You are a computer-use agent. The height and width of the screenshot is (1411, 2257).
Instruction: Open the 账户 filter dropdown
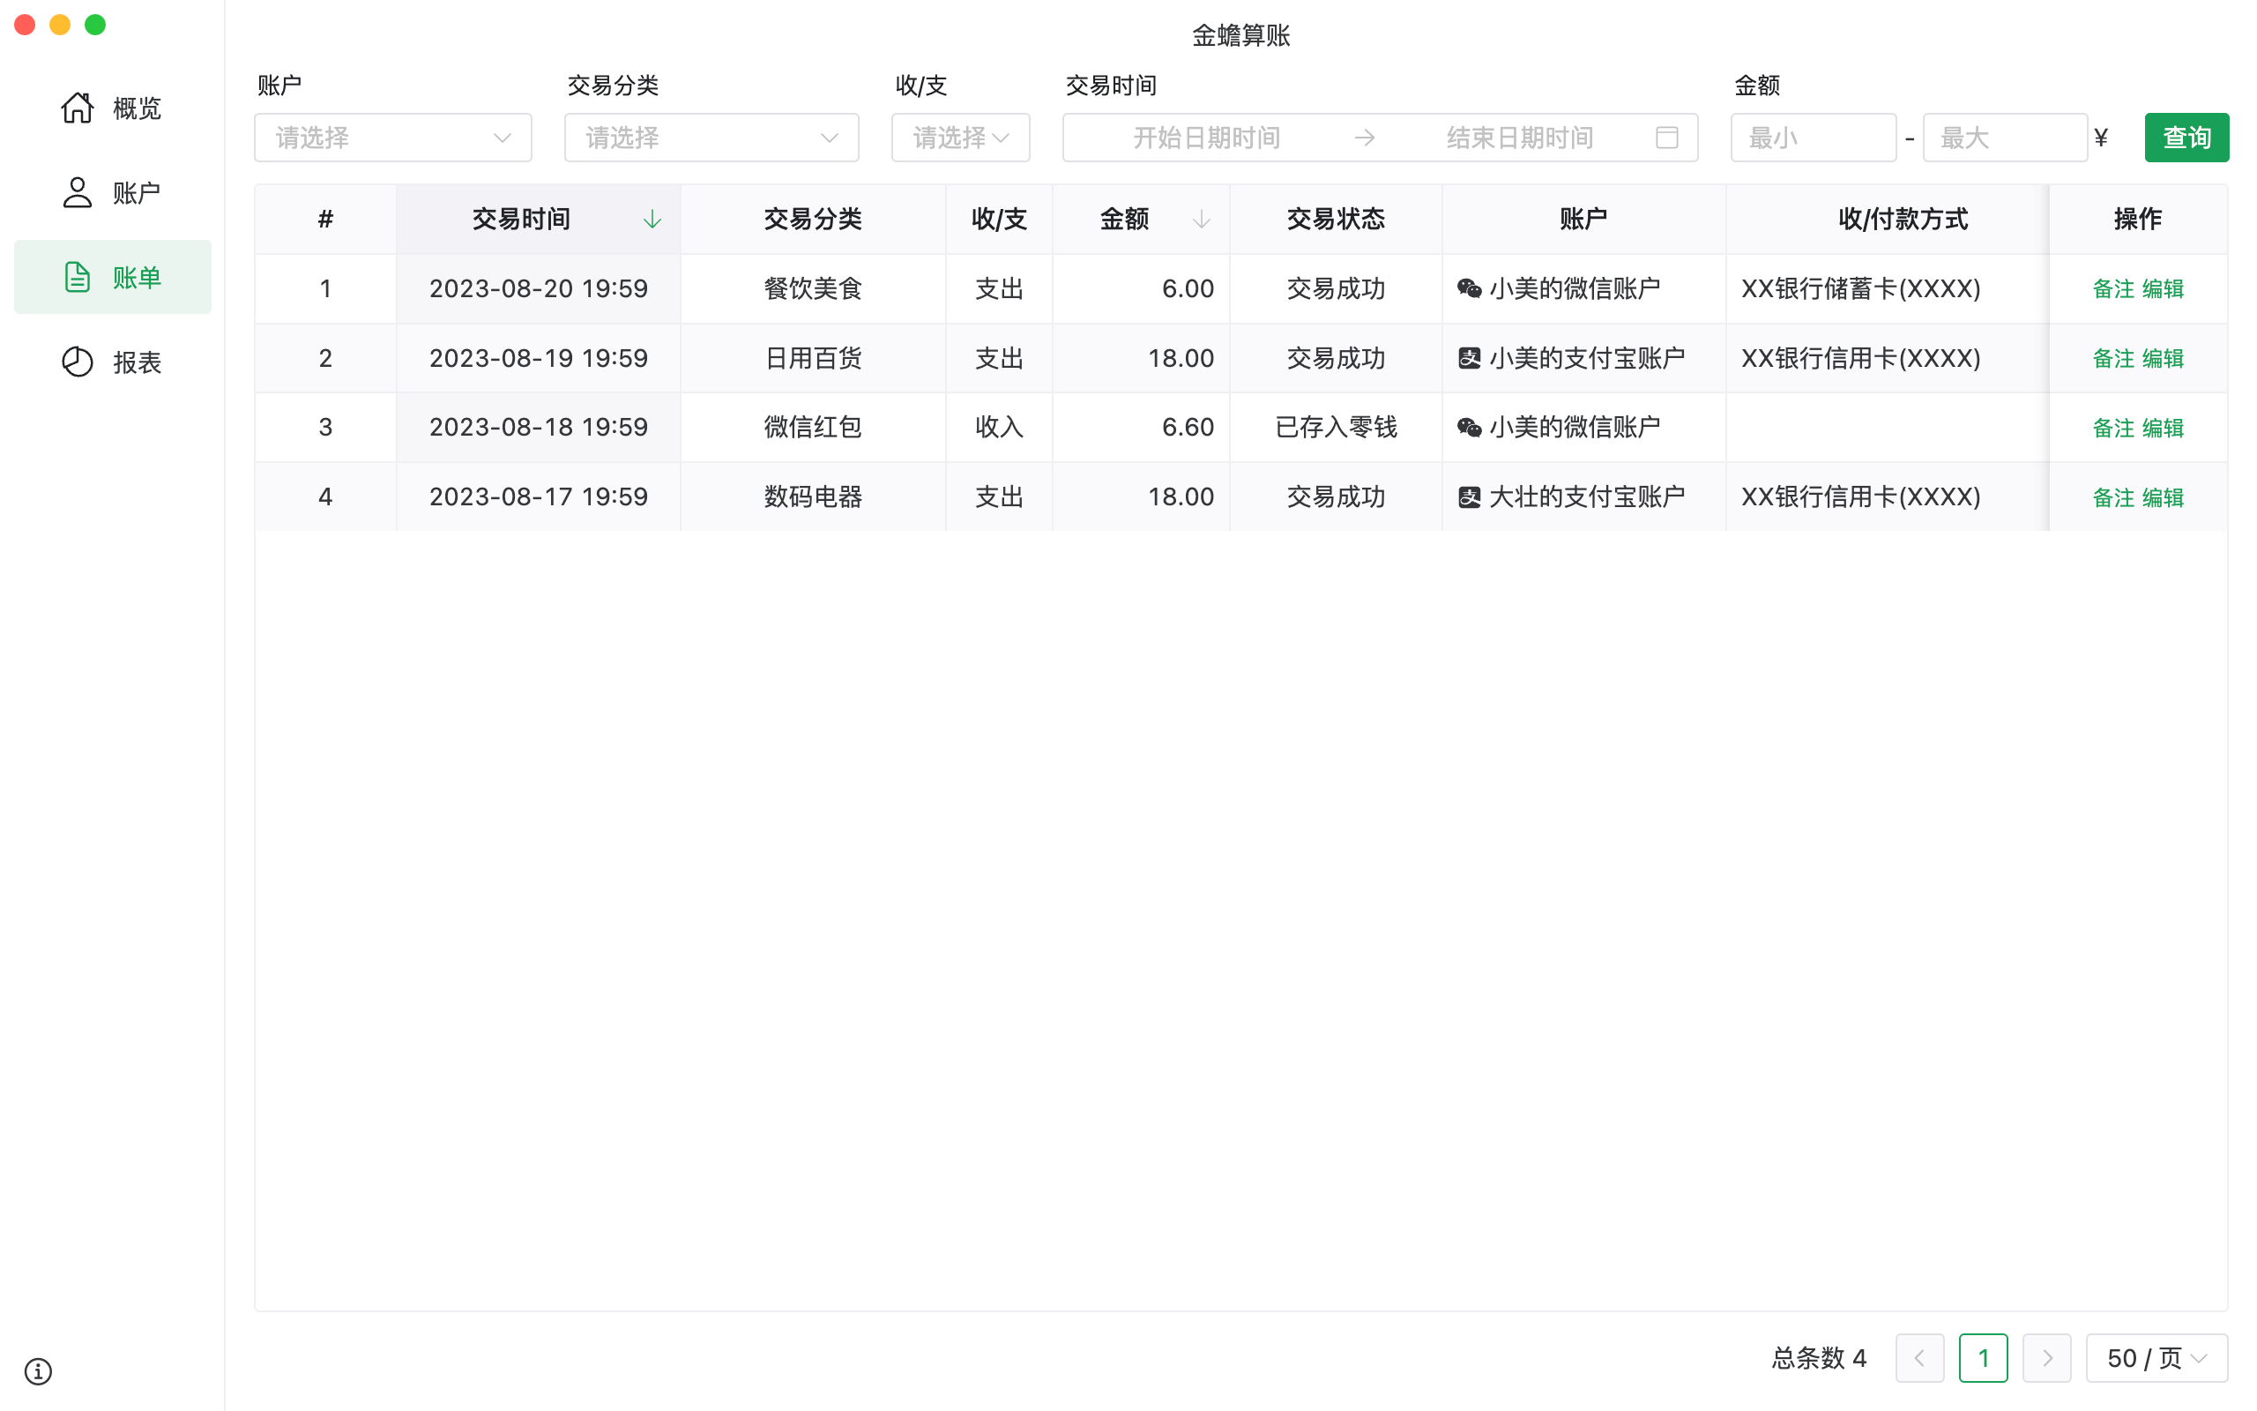coord(392,138)
